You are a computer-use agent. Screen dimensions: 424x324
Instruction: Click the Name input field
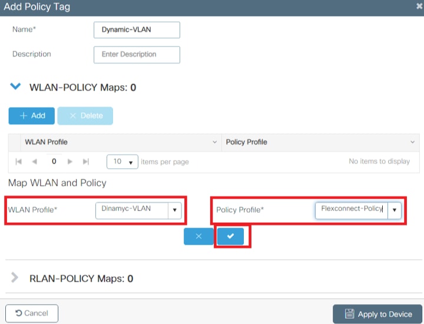point(137,30)
